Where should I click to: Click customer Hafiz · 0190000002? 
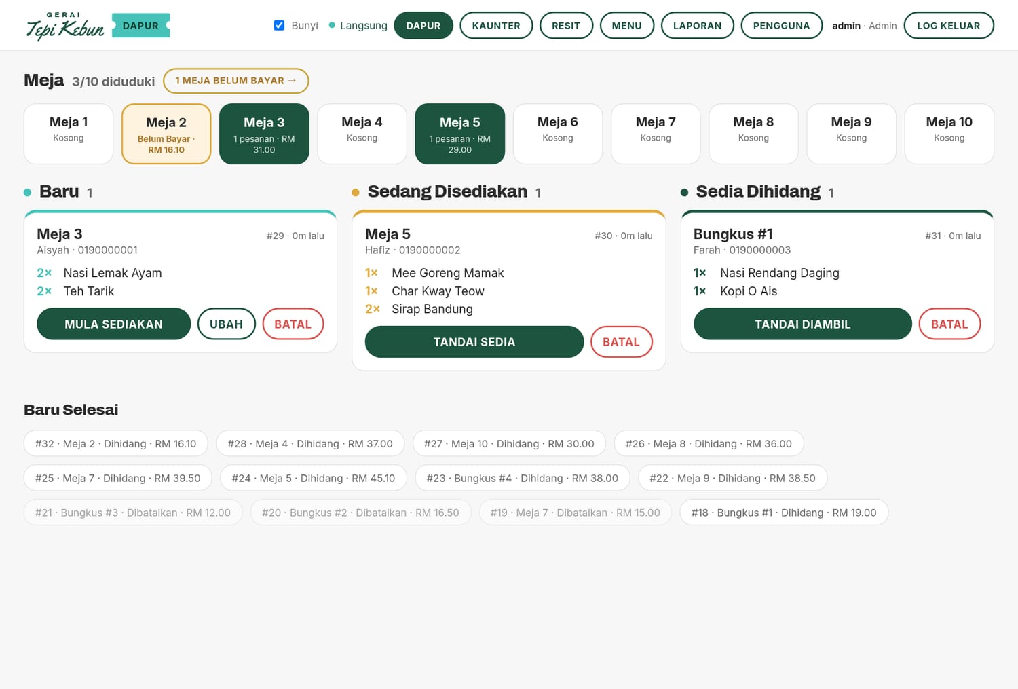(413, 250)
